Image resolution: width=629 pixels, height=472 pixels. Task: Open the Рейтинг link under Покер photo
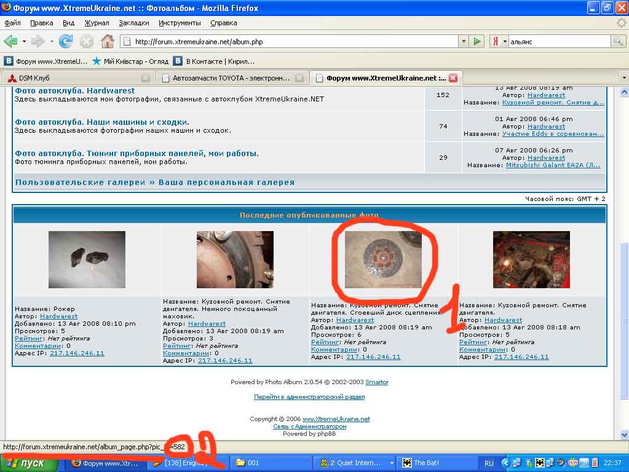point(29,339)
